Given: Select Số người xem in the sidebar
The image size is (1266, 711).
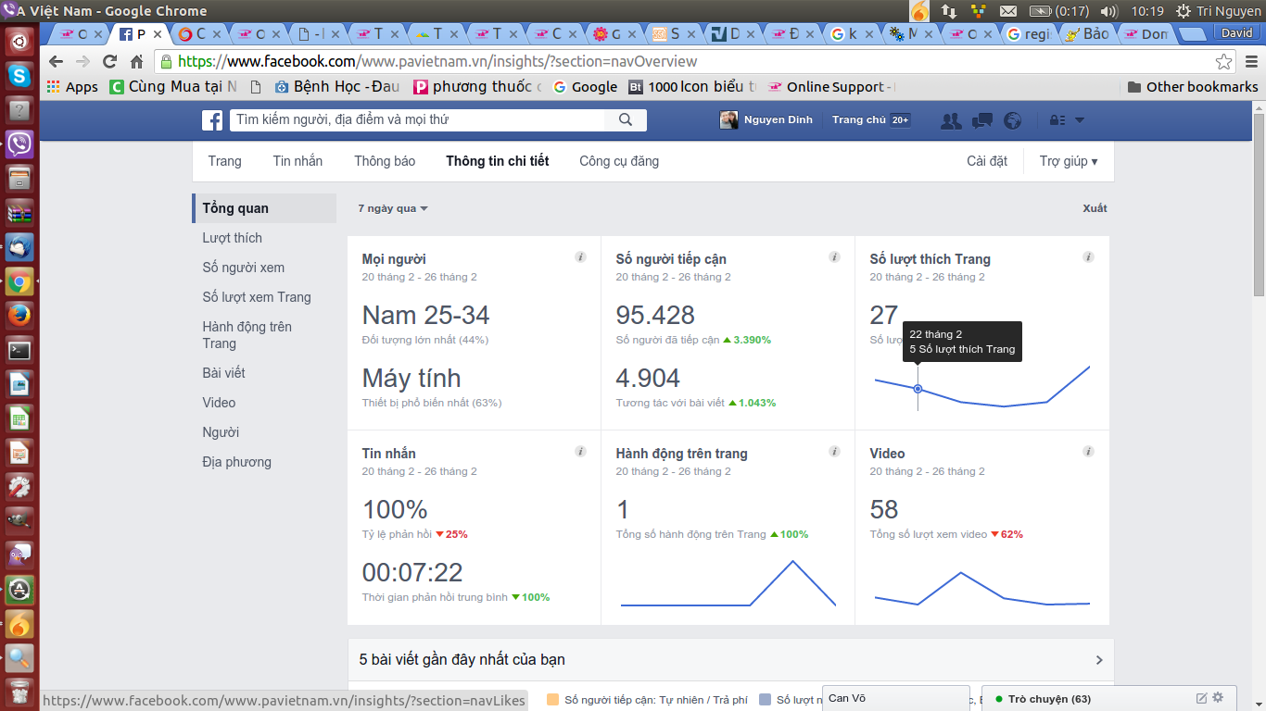Looking at the screenshot, I should tap(244, 268).
